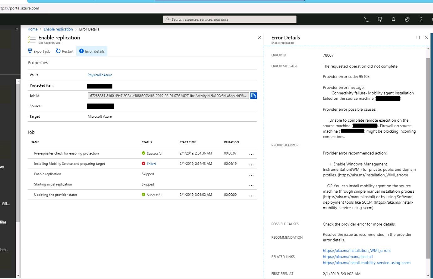Click the START TIME column header
The width and height of the screenshot is (433, 279).
[188, 142]
